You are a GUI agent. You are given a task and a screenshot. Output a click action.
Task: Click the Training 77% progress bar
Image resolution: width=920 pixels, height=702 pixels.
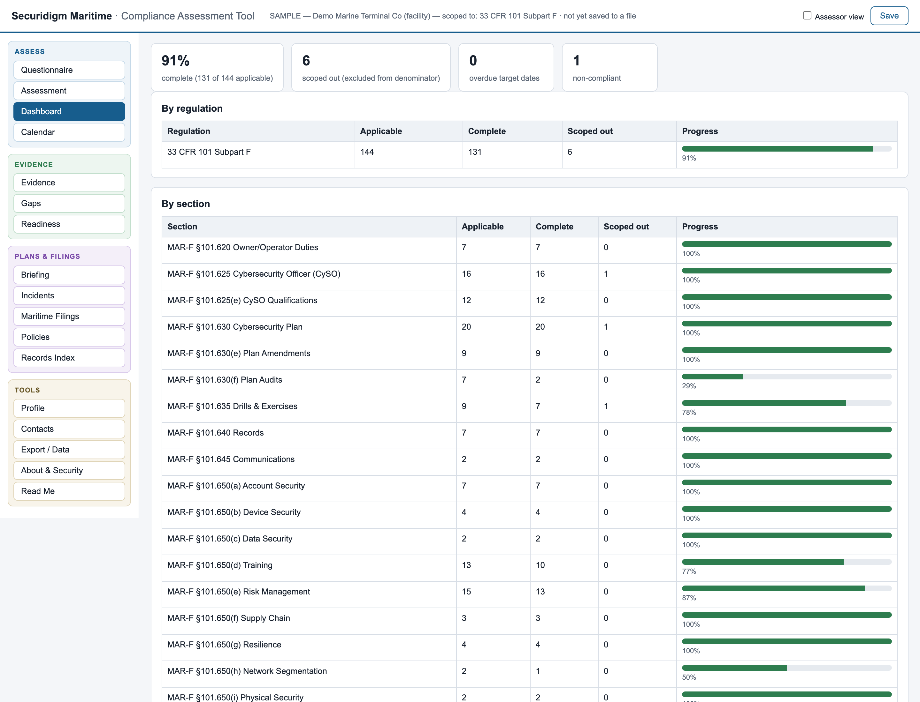pyautogui.click(x=786, y=562)
